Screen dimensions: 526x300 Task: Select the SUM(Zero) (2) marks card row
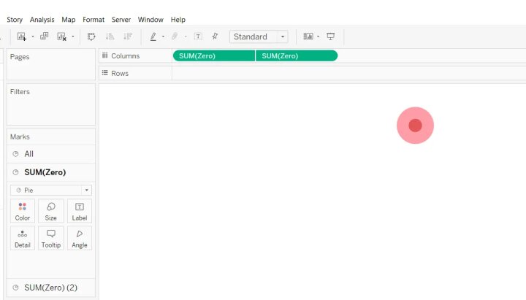(x=51, y=288)
